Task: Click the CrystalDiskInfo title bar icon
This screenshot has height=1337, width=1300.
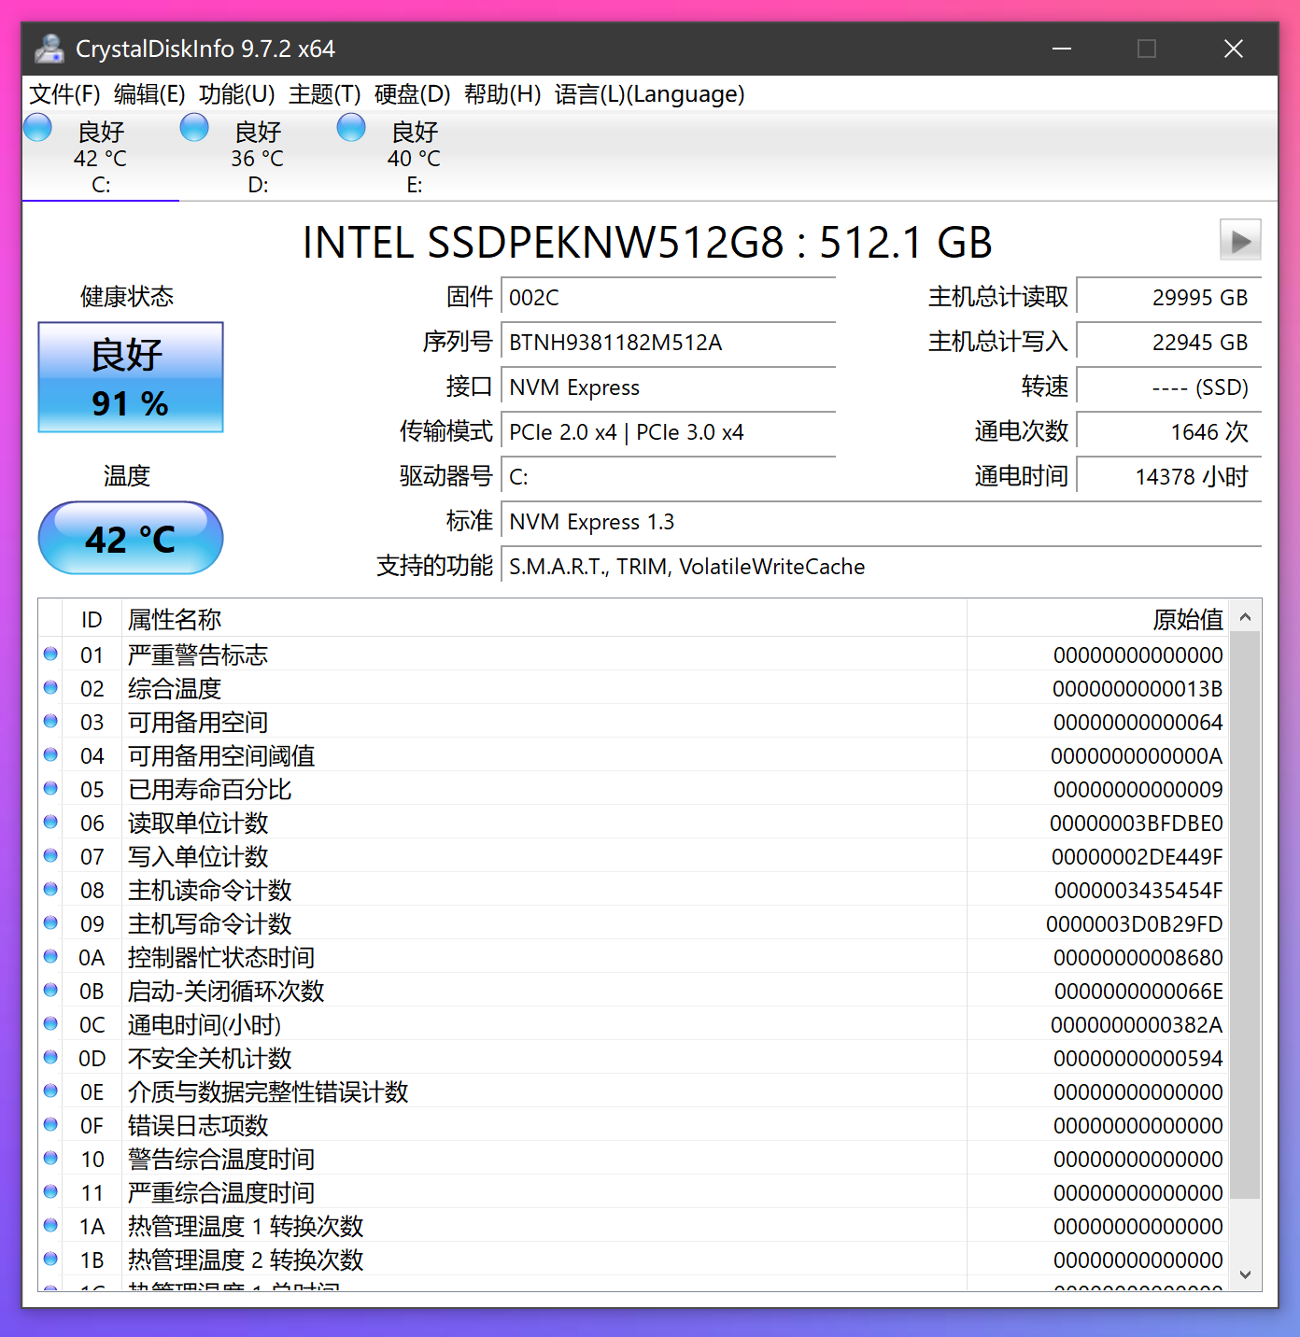Action: pos(49,49)
